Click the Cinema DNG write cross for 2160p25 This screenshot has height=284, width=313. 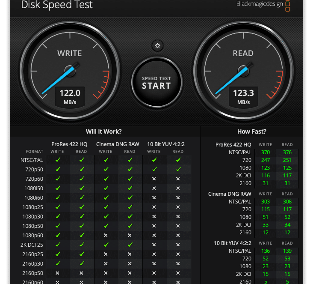[106, 254]
